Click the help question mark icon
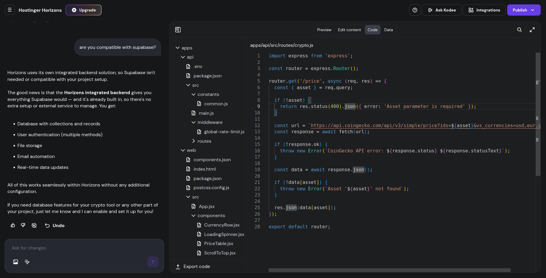The image size is (546, 278). [415, 10]
